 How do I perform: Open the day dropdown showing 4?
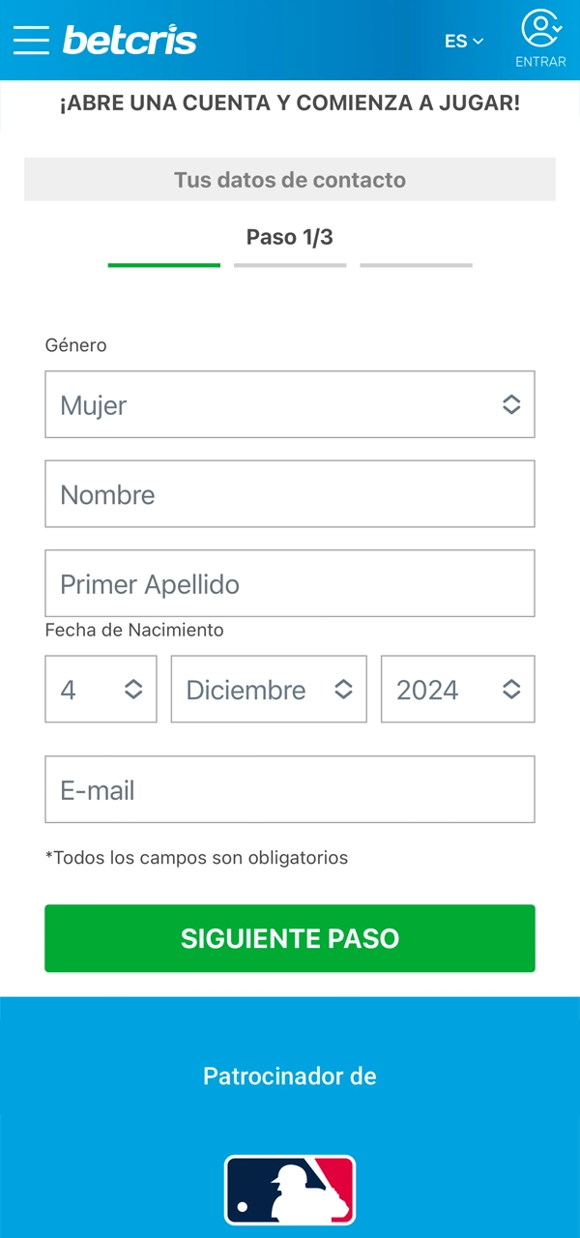click(101, 689)
